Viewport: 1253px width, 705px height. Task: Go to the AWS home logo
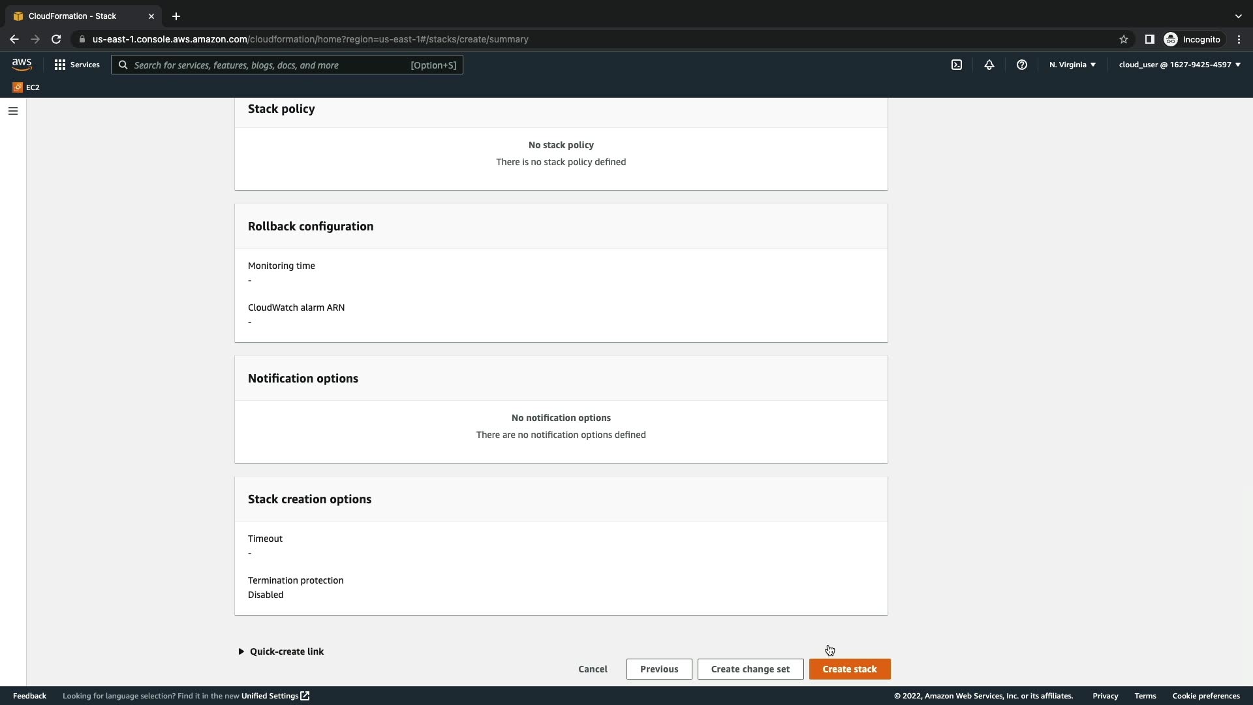coord(22,65)
